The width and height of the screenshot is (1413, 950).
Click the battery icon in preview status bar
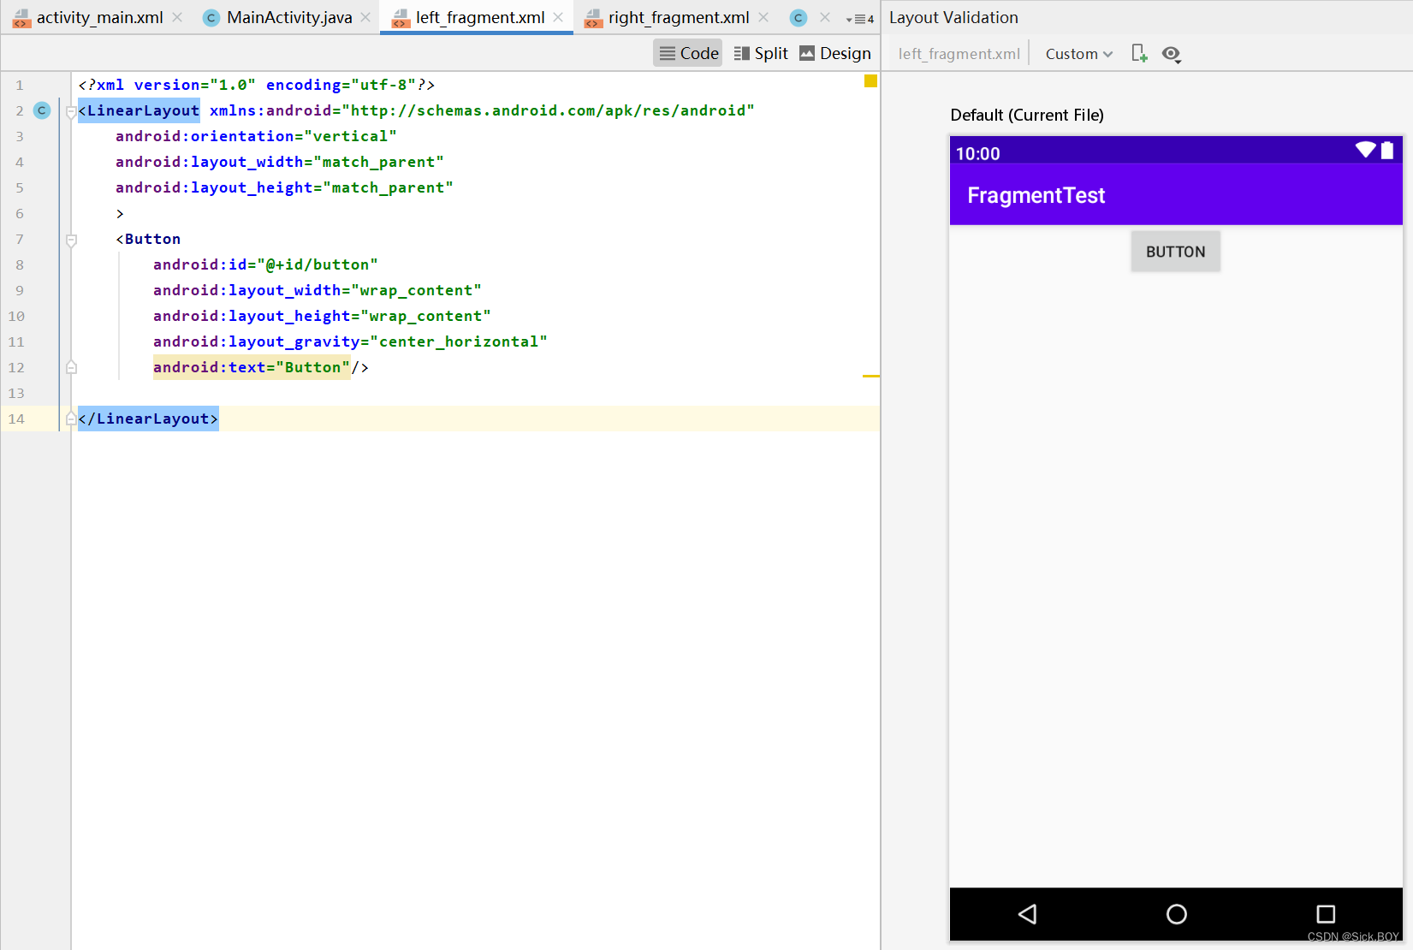coord(1386,149)
